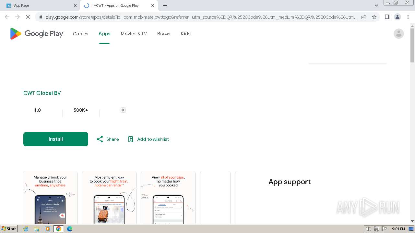415x233 pixels.
Task: Close the App Page tab
Action: 75,6
